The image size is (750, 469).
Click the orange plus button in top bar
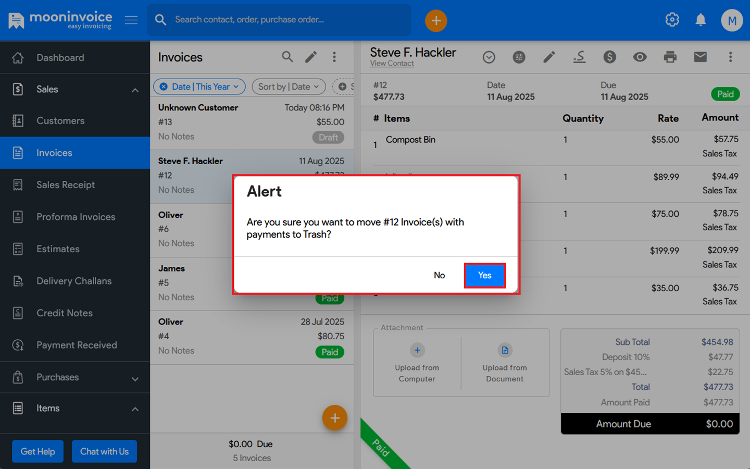(436, 21)
